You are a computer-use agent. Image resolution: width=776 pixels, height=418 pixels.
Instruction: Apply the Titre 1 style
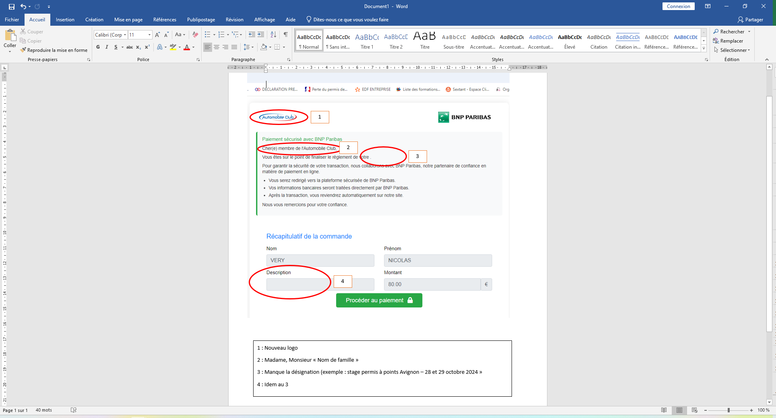point(367,41)
